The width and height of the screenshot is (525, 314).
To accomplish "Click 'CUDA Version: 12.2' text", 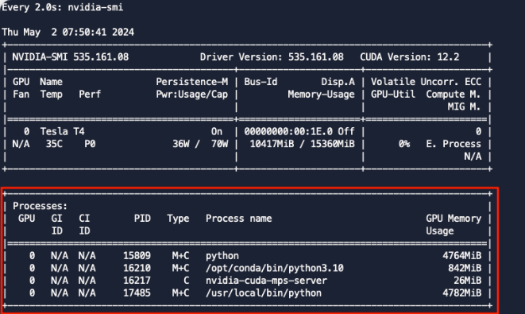I will pos(410,57).
